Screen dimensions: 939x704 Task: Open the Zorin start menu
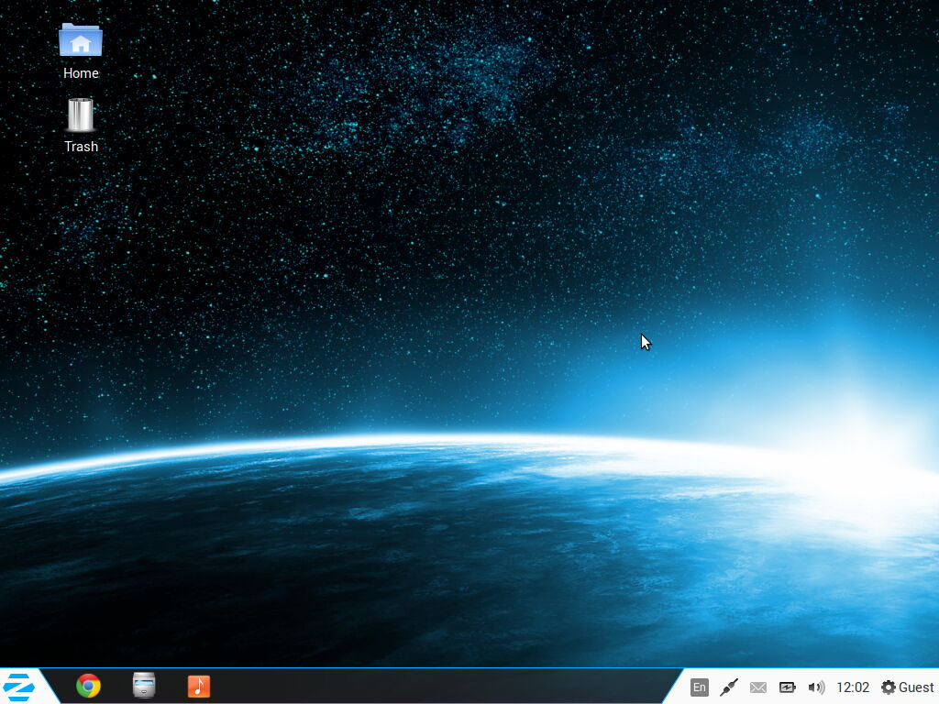pyautogui.click(x=19, y=686)
